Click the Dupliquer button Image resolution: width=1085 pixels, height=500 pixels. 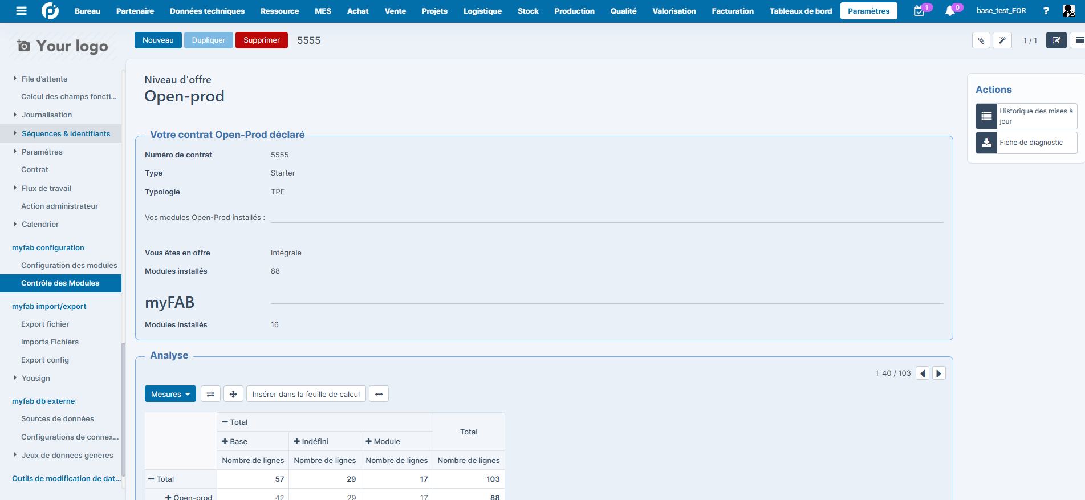(x=209, y=40)
